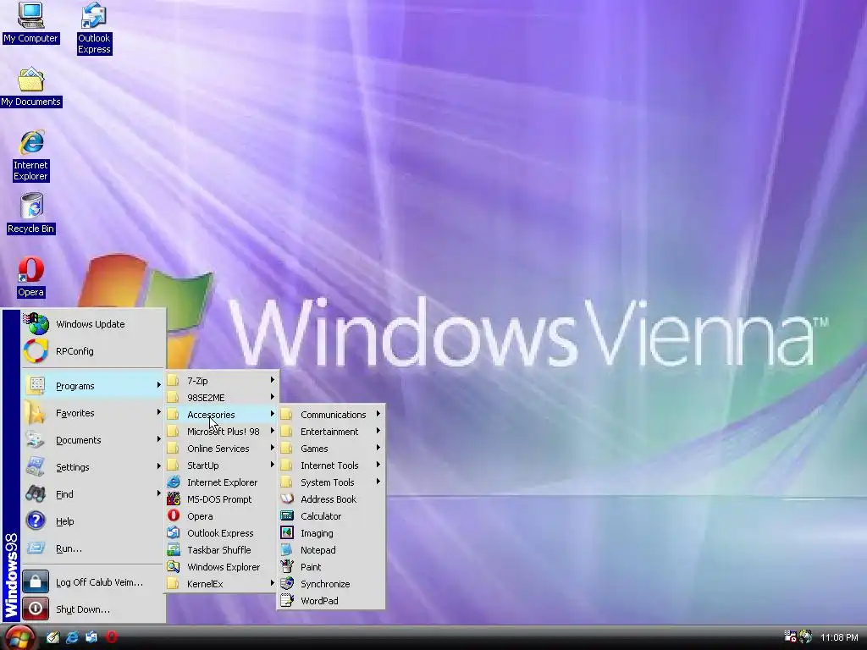Open the Recycle Bin on desktop
The height and width of the screenshot is (650, 867).
tap(31, 213)
